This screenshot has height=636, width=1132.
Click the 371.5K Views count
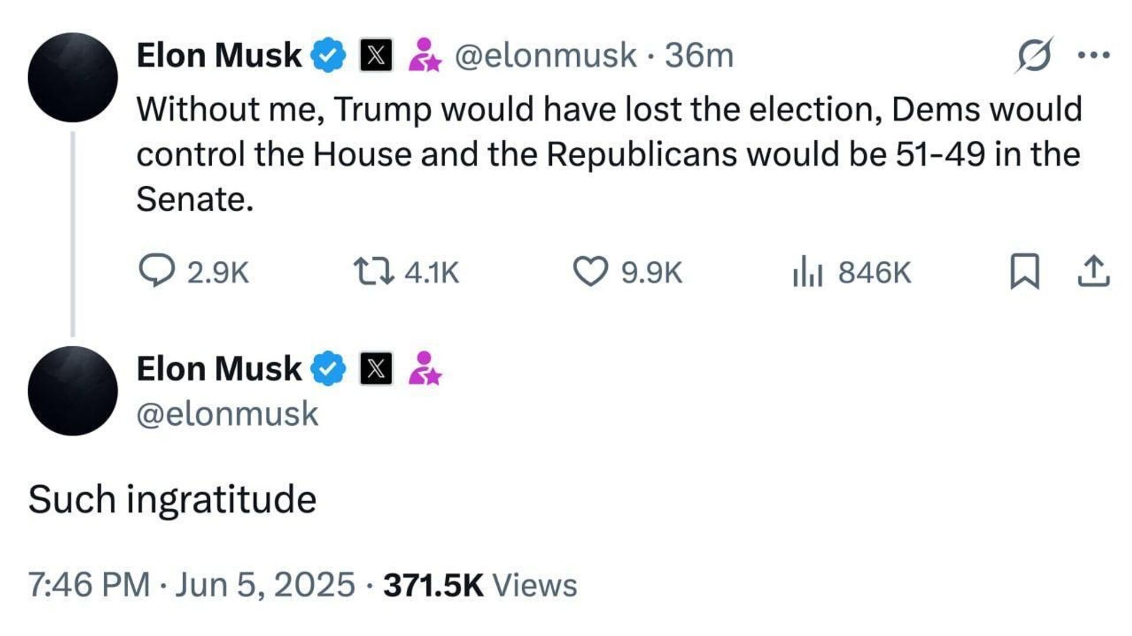click(x=480, y=585)
